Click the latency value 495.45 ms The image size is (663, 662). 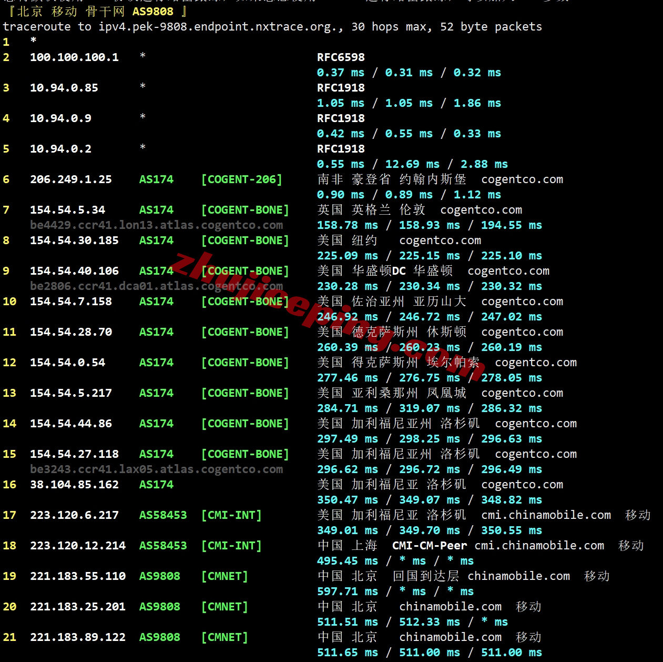(348, 561)
